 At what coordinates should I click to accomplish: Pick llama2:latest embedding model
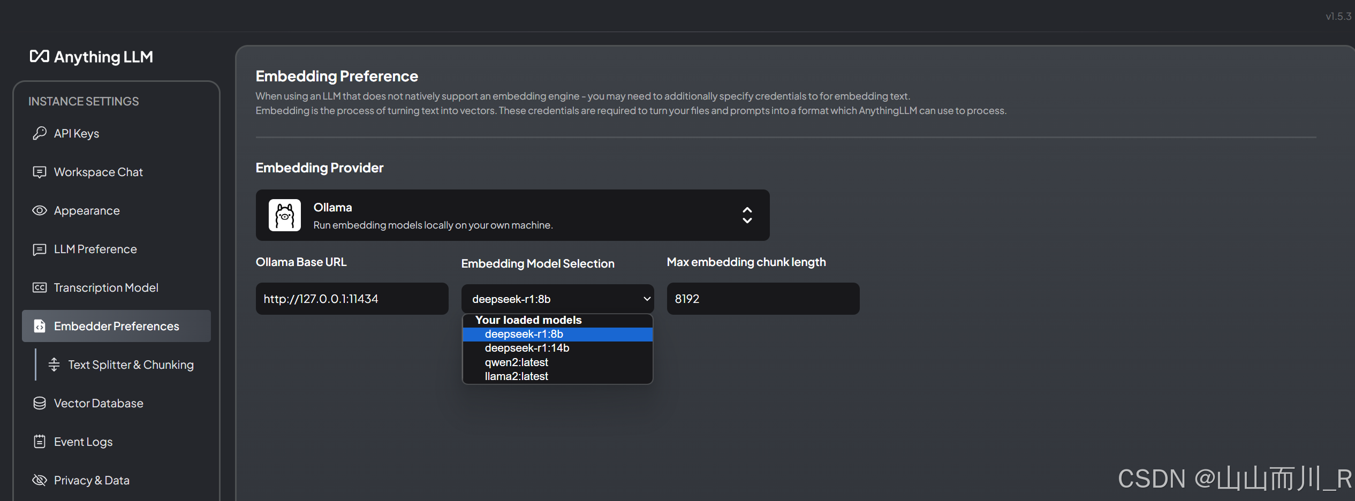point(558,376)
